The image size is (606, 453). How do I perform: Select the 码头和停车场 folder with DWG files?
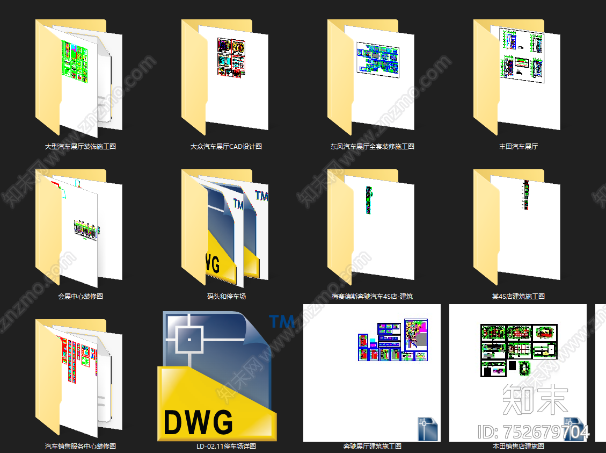pos(225,228)
